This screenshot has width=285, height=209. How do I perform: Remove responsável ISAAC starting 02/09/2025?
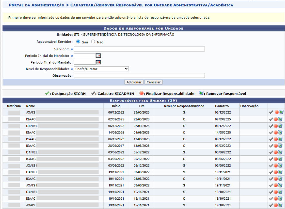pyautogui.click(x=281, y=119)
